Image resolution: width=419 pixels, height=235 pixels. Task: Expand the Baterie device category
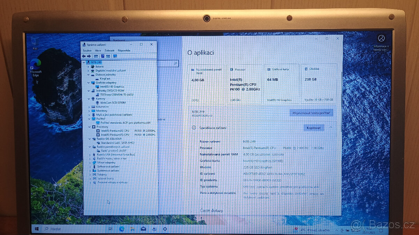pyautogui.click(x=88, y=66)
